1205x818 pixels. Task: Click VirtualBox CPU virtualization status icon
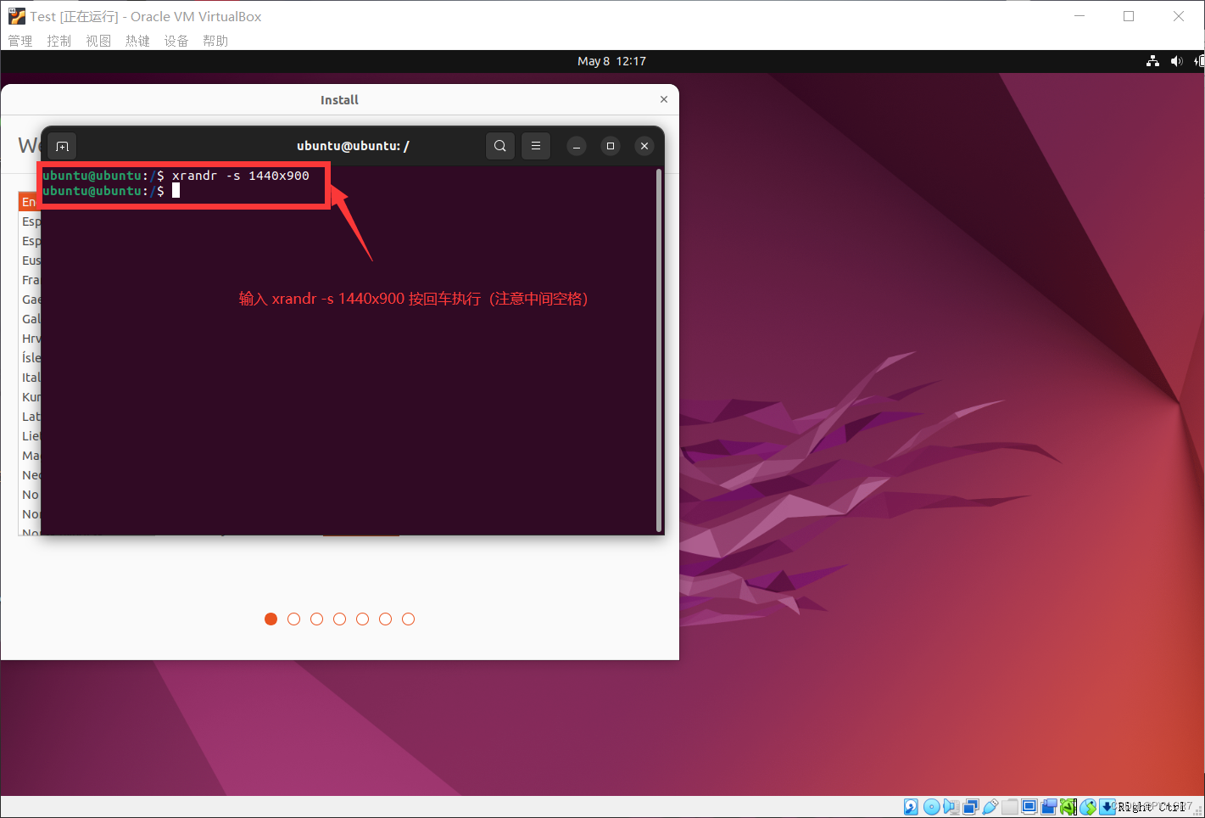(x=1068, y=806)
